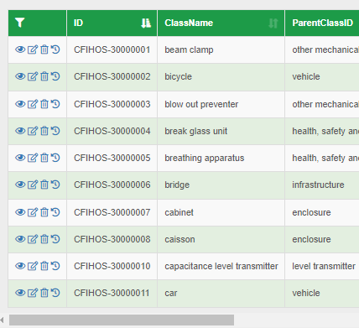View details of capacitance level transmitter row

coord(20,266)
